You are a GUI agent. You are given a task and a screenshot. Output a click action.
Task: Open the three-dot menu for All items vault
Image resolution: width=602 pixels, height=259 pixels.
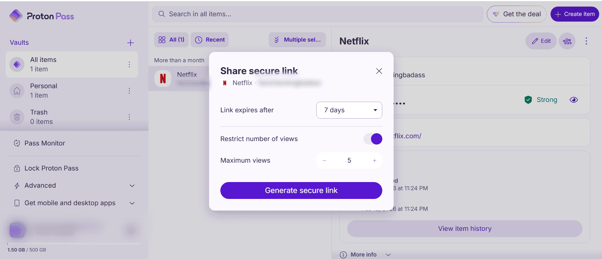(x=129, y=64)
